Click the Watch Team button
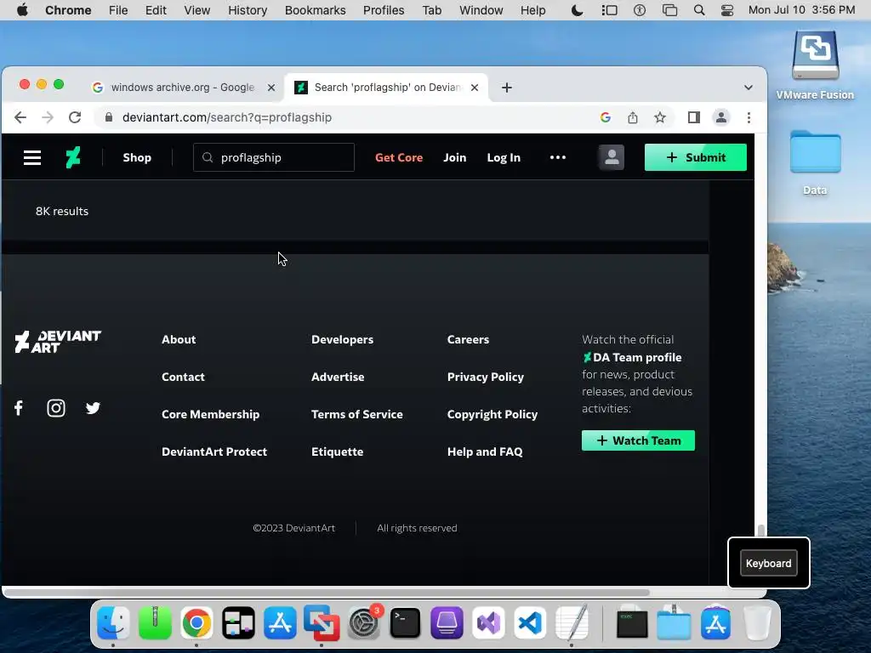Image resolution: width=871 pixels, height=653 pixels. (638, 440)
